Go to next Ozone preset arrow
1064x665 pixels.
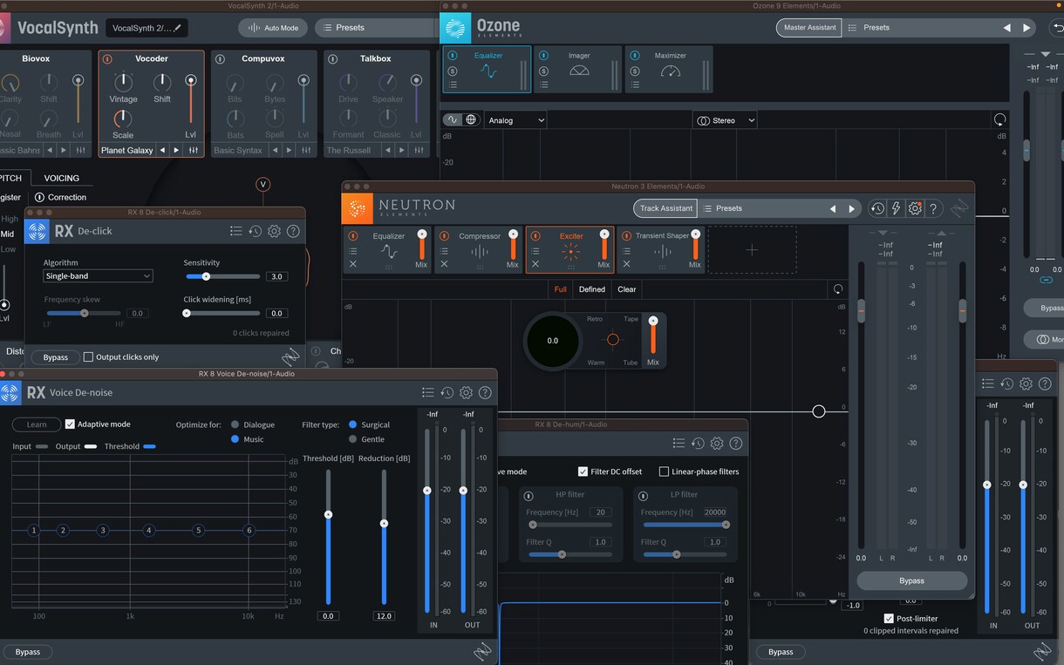[1026, 28]
